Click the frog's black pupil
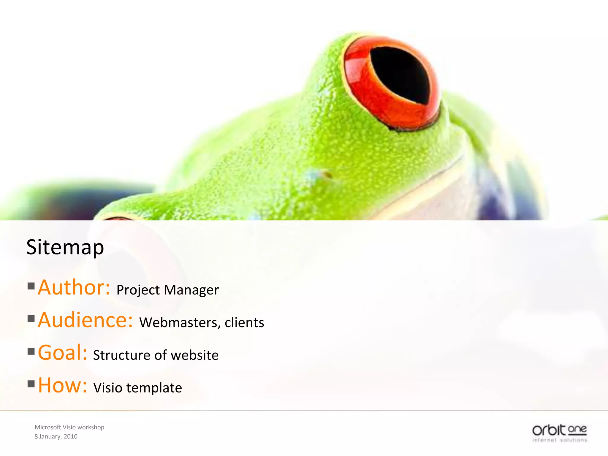Image resolution: width=608 pixels, height=456 pixels. [x=400, y=75]
